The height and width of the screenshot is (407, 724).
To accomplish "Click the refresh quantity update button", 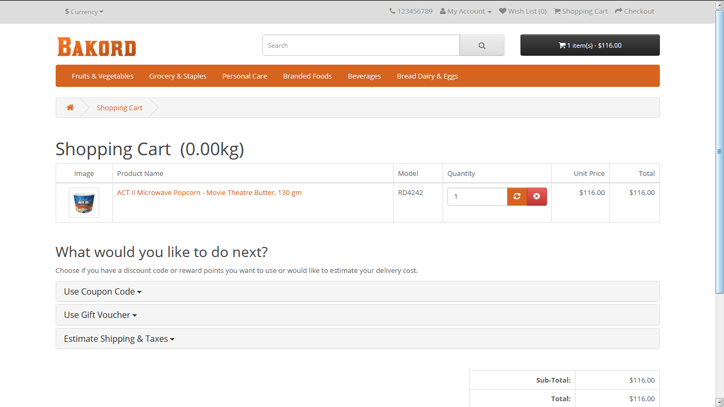I will coord(517,197).
